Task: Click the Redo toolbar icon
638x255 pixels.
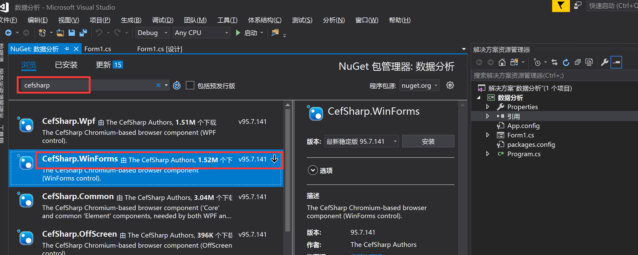Action: 117,33
